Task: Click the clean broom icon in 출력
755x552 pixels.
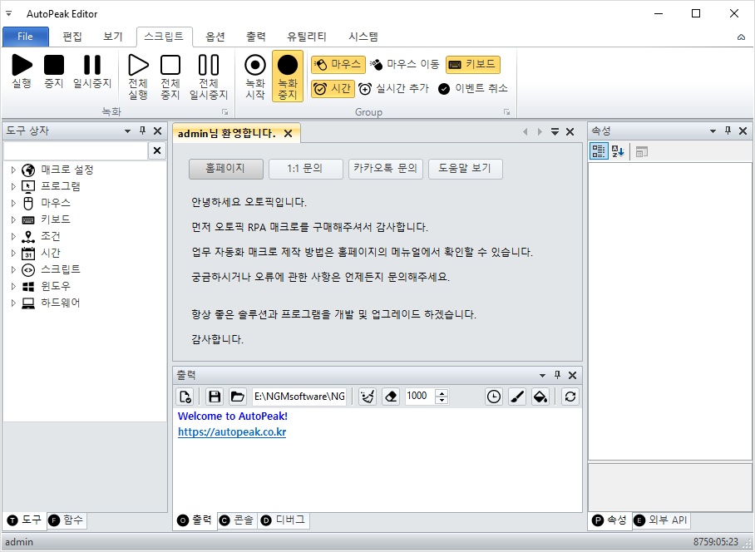Action: click(368, 397)
